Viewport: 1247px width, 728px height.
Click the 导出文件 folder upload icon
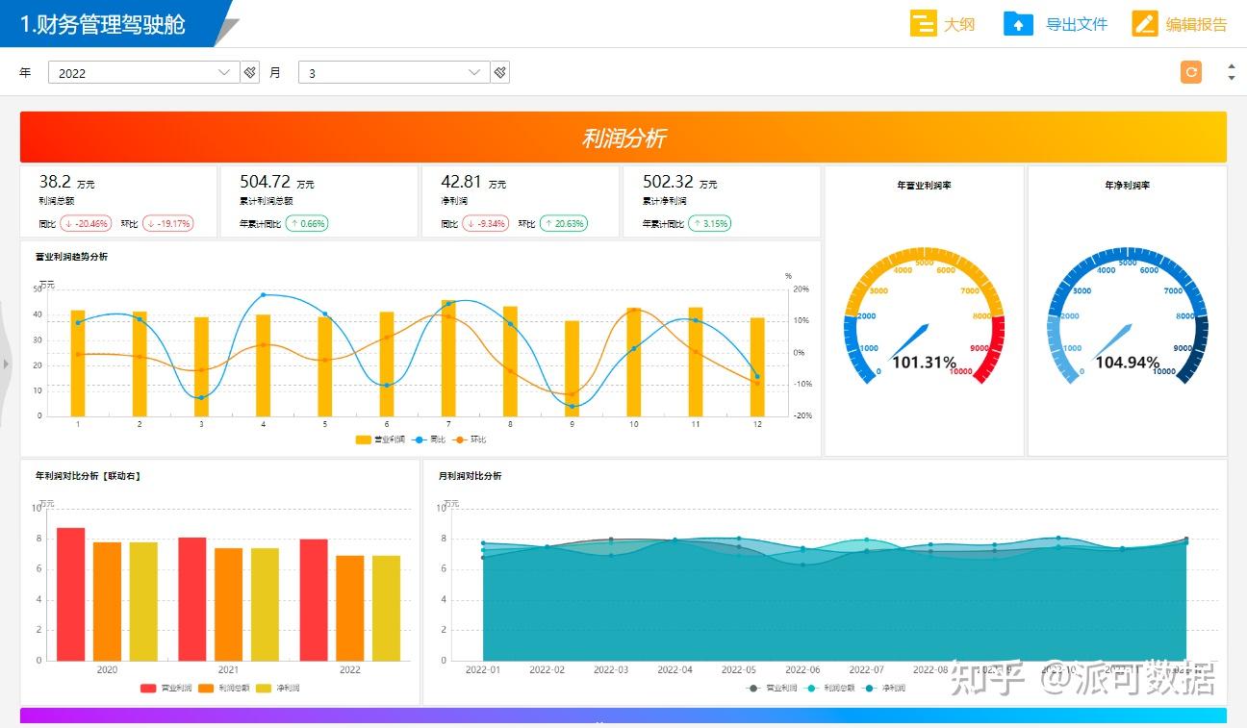(1018, 24)
